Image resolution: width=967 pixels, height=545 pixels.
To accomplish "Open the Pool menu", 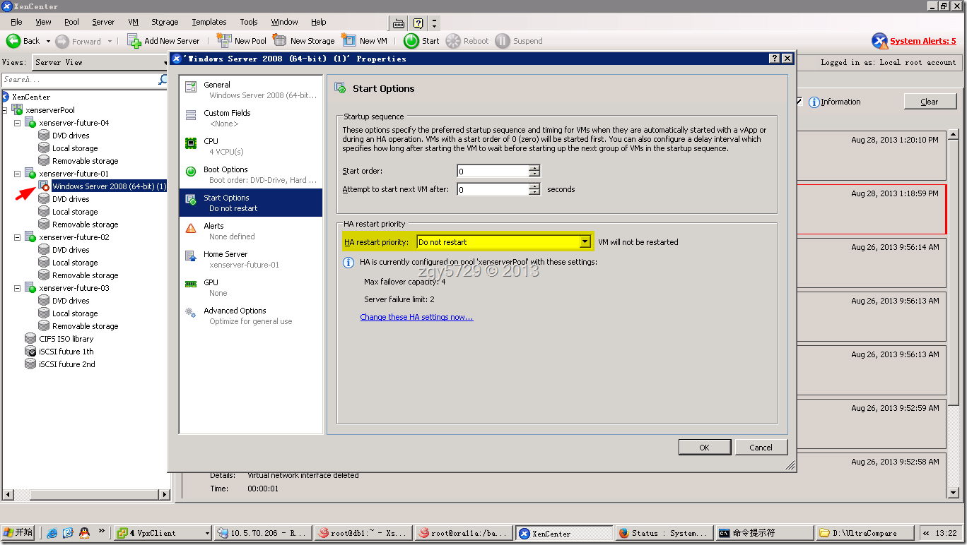I will pos(72,22).
